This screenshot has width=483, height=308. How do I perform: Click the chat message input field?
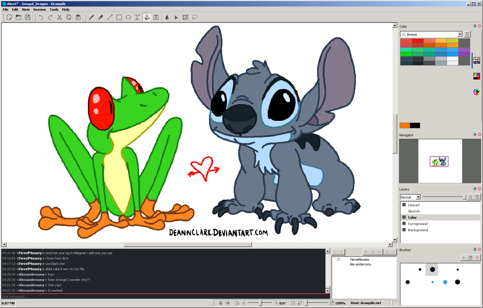166,296
